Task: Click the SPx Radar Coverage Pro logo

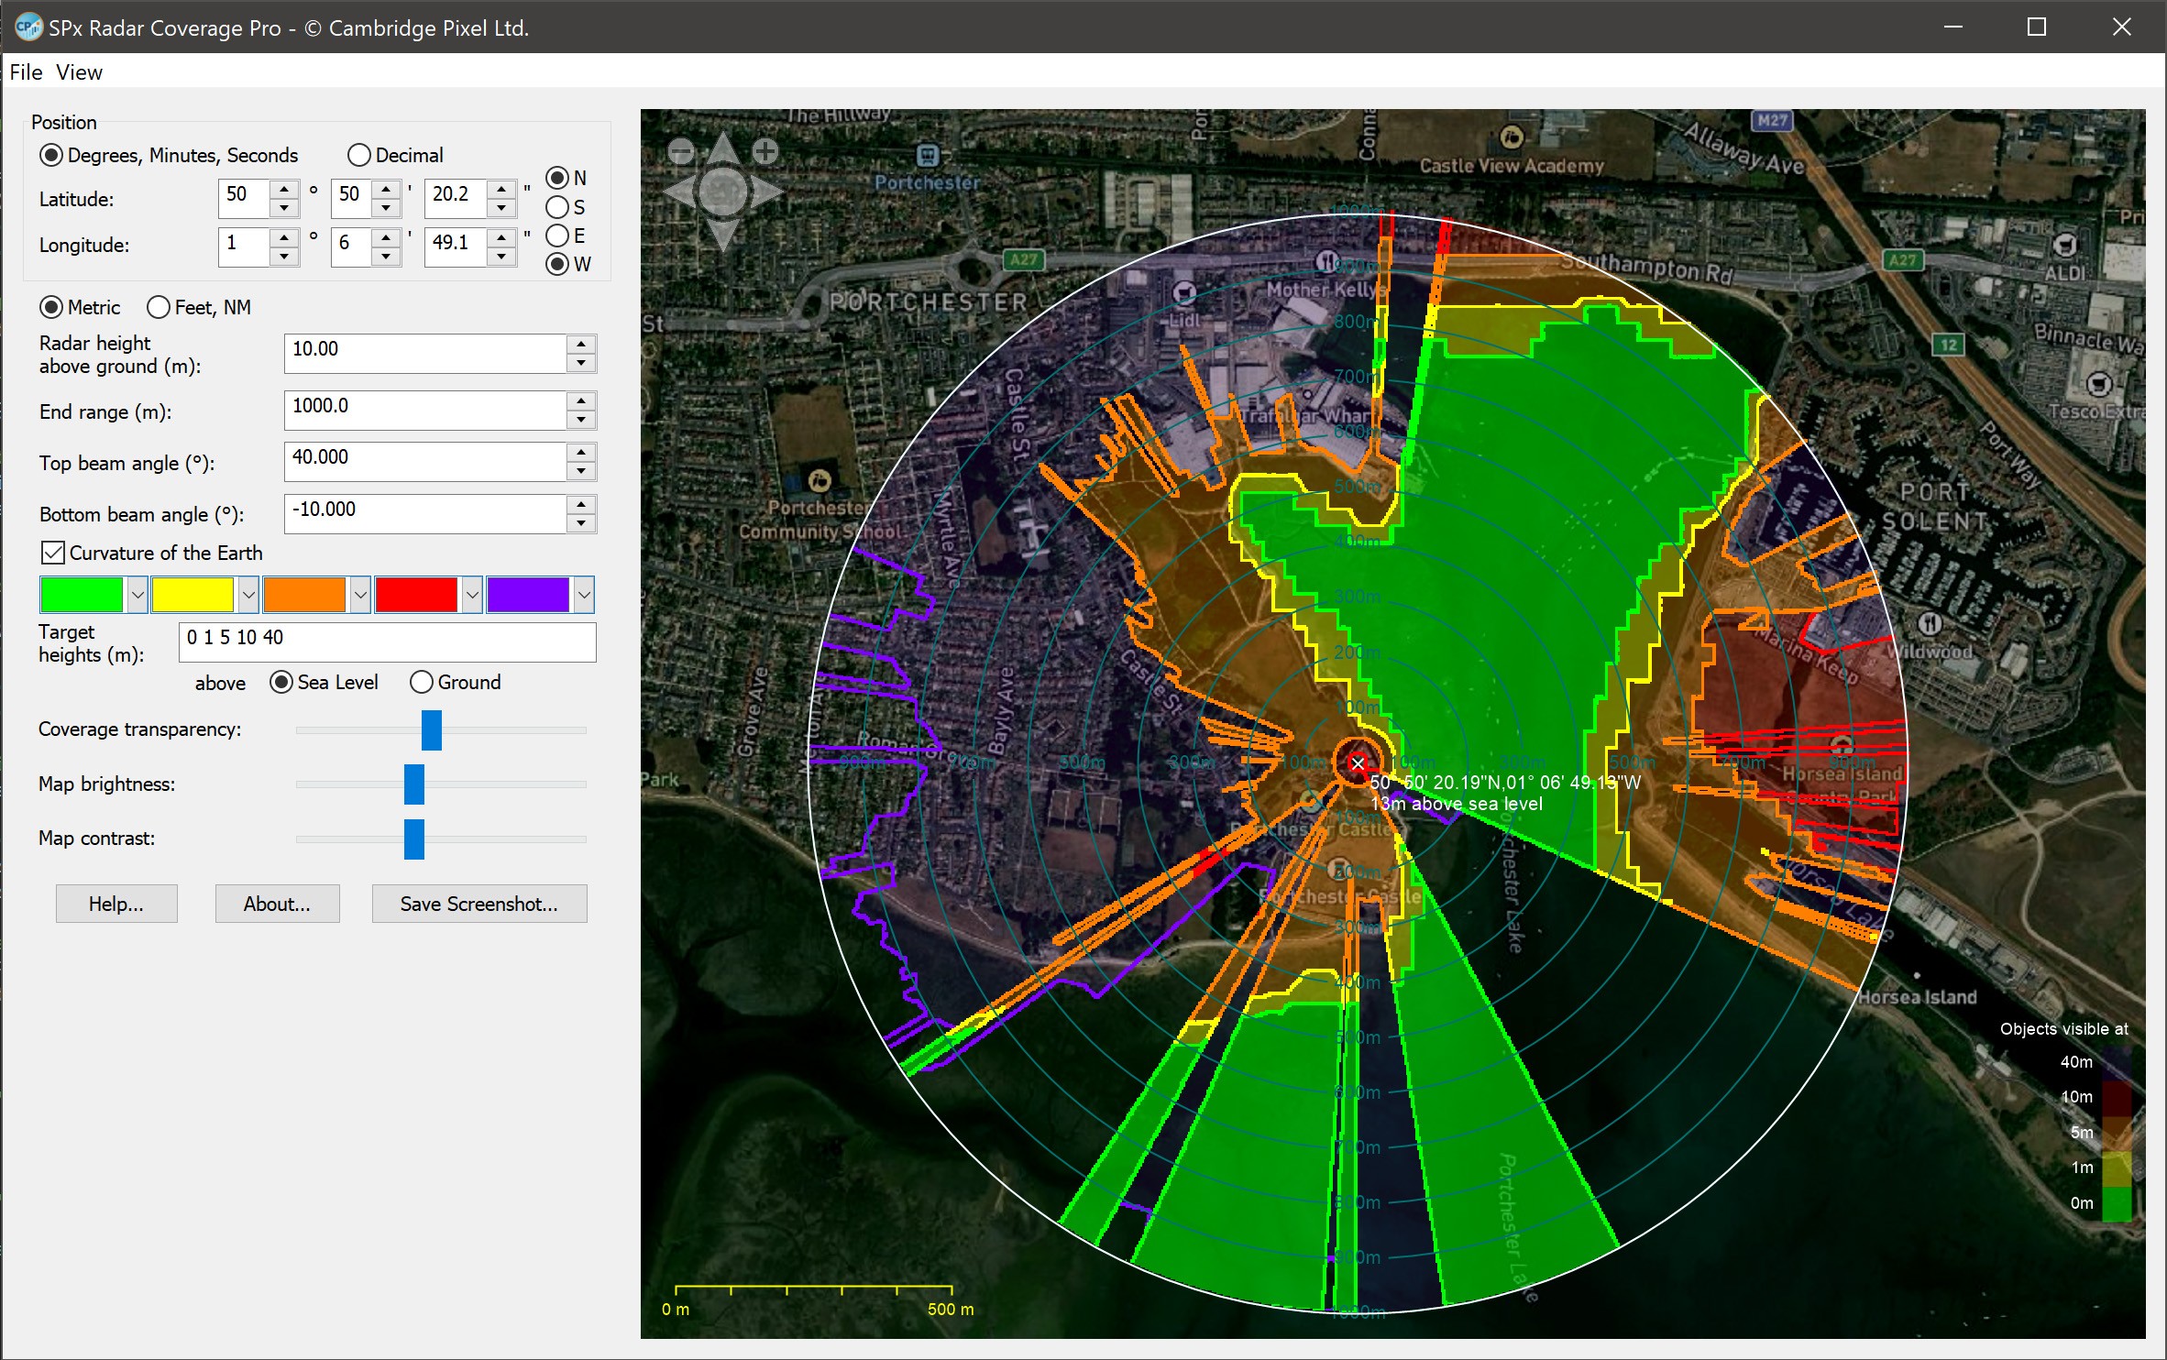Action: pyautogui.click(x=27, y=27)
